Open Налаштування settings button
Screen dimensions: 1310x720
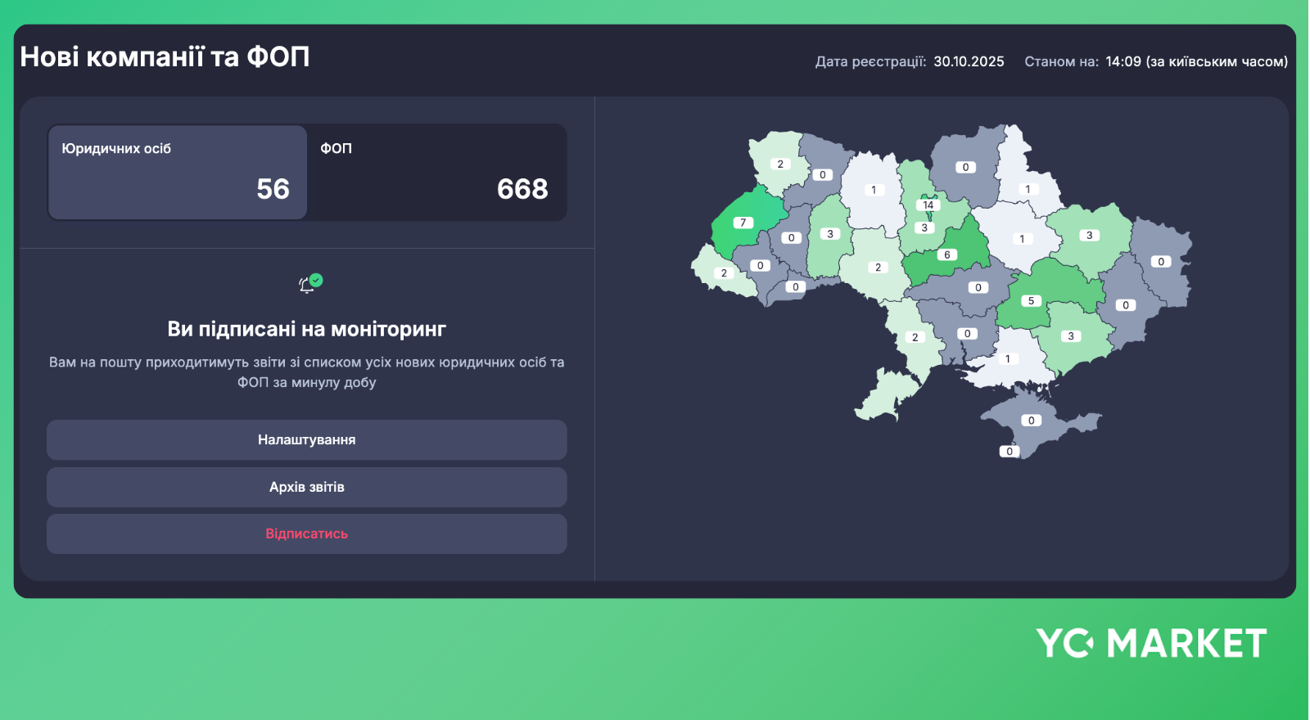click(306, 440)
